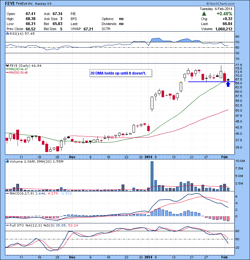Click the Prev Close value 66.52

click(x=31, y=29)
